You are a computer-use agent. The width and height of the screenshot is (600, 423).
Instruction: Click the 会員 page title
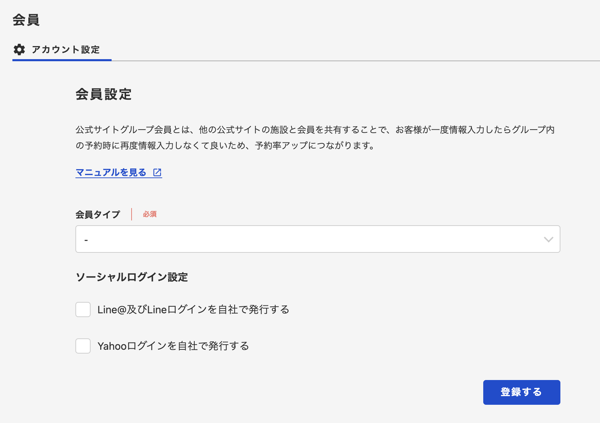26,20
